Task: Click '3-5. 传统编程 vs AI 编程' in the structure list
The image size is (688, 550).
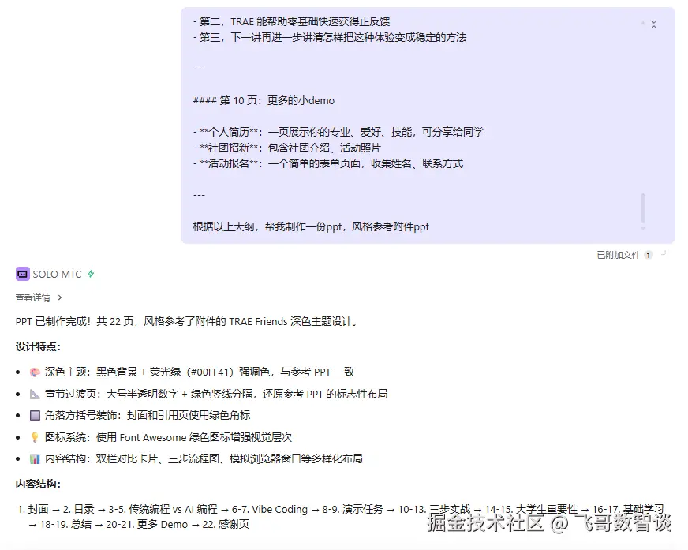Action: click(x=163, y=510)
